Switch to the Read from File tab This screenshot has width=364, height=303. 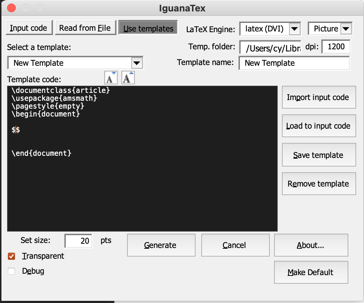85,28
